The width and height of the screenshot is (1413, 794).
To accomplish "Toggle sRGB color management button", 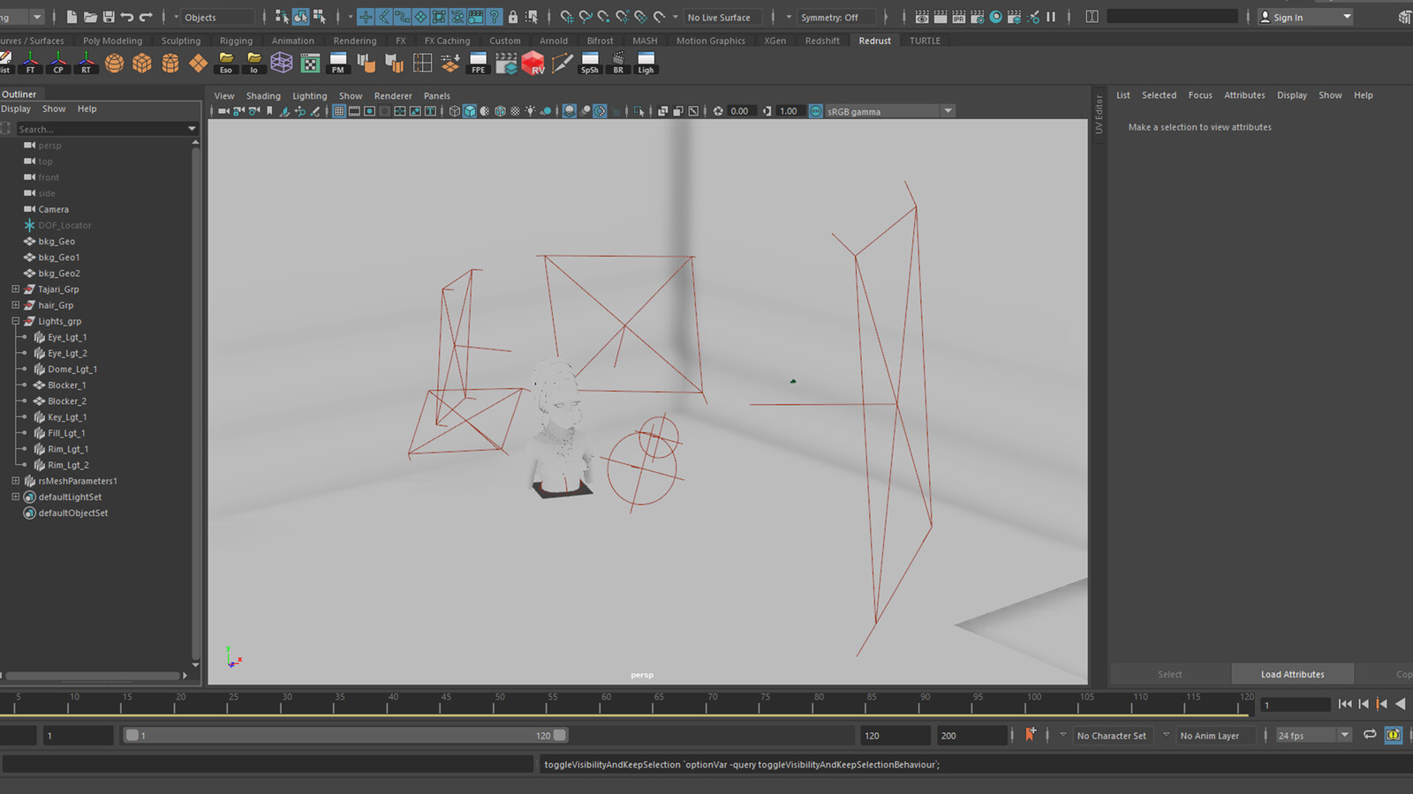I will [816, 111].
